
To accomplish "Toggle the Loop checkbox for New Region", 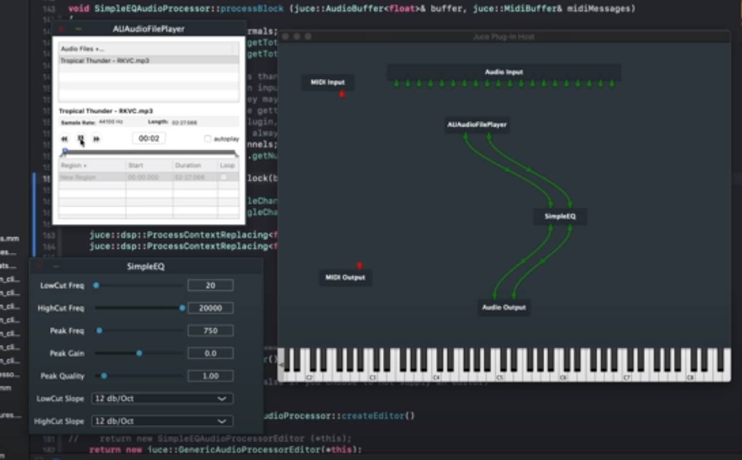I will (224, 177).
